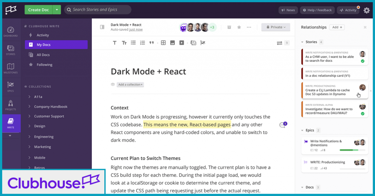Click the highlighted text "This means the new, React-based pages"
Screen dimensions: 375x196
point(187,125)
